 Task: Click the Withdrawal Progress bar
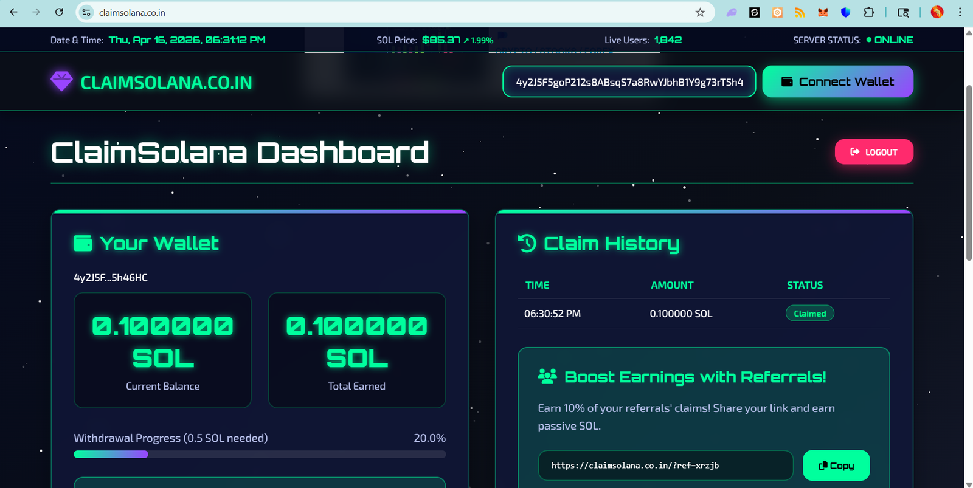click(260, 454)
